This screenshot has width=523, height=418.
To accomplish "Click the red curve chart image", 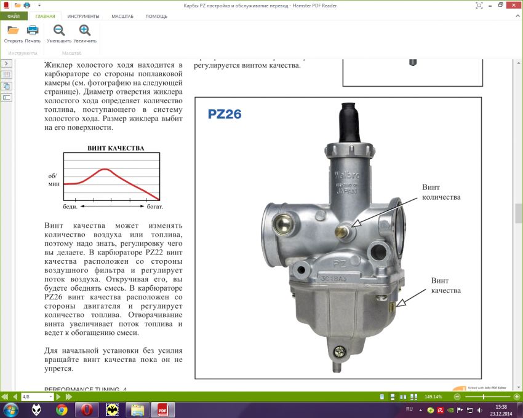I will (x=111, y=176).
